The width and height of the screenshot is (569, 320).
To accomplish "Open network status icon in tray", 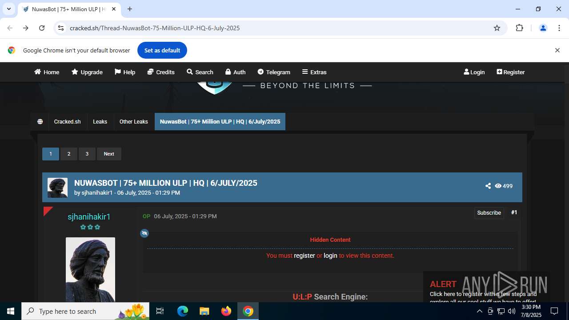I will [501, 311].
